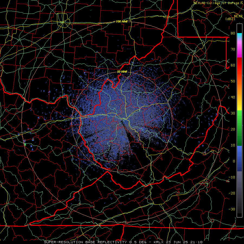Select the green segment of the color bar
The width and height of the screenshot is (244, 244).
239,128
